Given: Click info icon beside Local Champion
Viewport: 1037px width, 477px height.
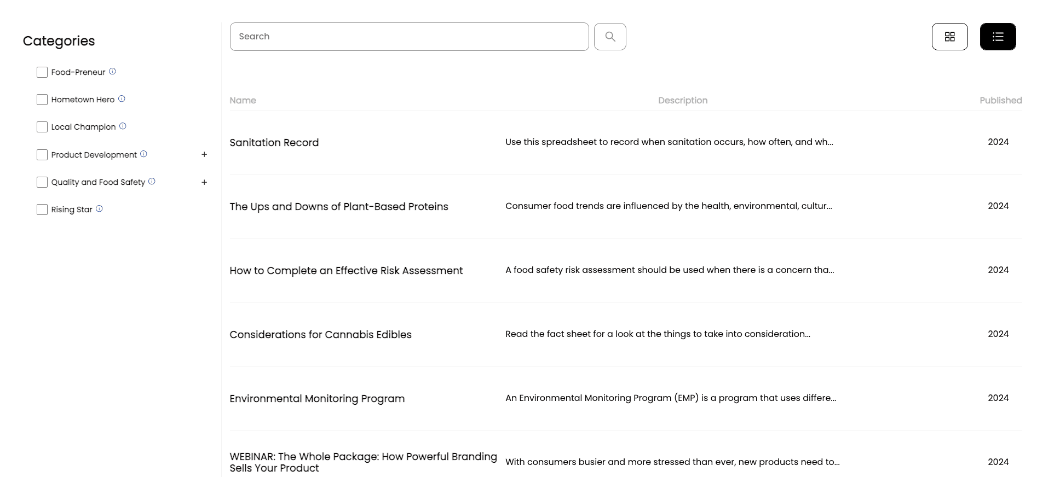Looking at the screenshot, I should (x=123, y=126).
